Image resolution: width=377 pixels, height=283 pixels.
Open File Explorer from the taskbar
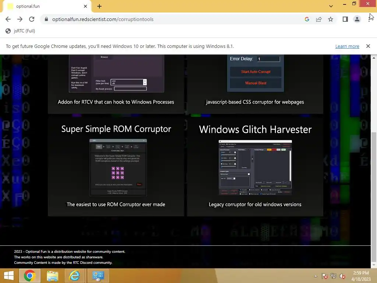pos(52,276)
